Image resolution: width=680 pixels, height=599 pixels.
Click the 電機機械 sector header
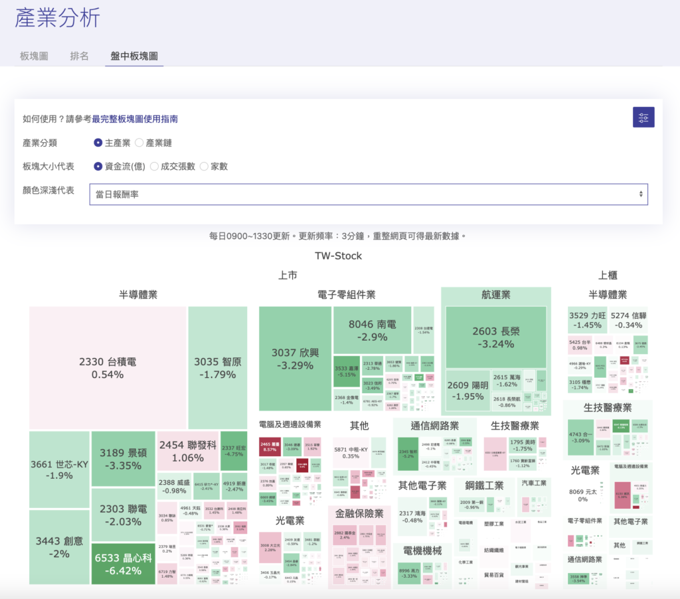pyautogui.click(x=422, y=551)
